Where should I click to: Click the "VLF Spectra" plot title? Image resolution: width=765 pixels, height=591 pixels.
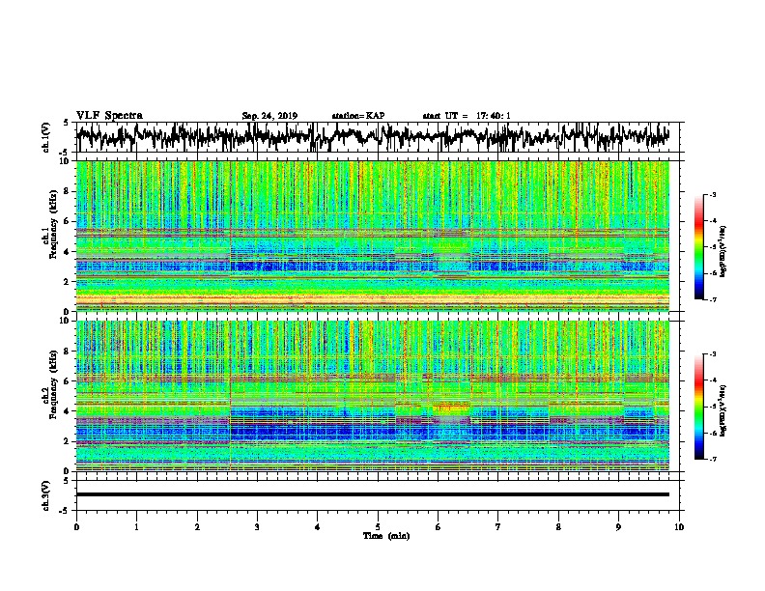[109, 116]
